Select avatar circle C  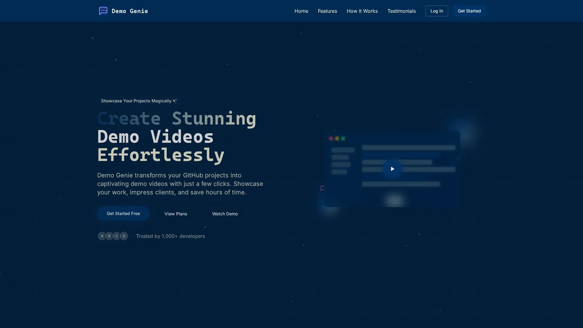117,236
